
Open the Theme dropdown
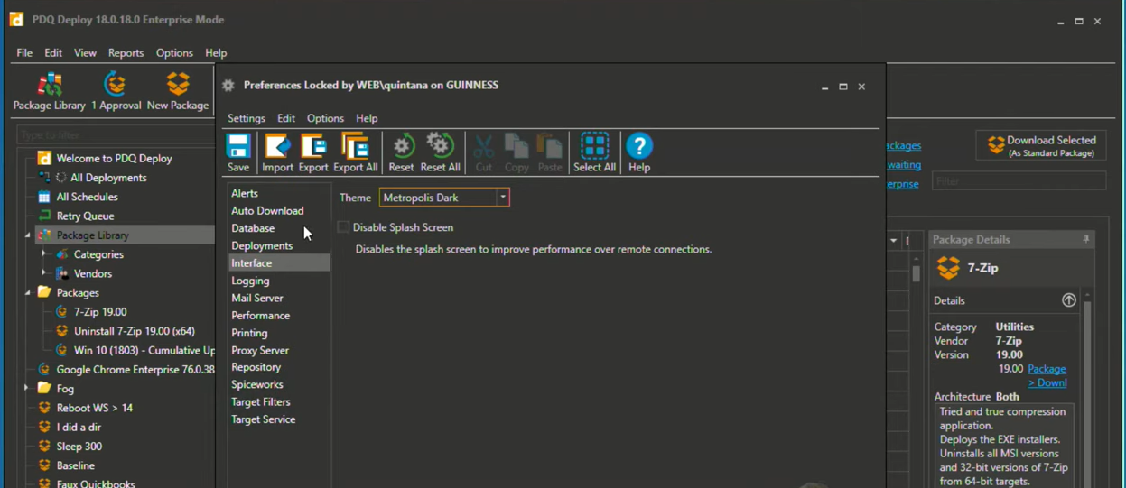click(503, 197)
